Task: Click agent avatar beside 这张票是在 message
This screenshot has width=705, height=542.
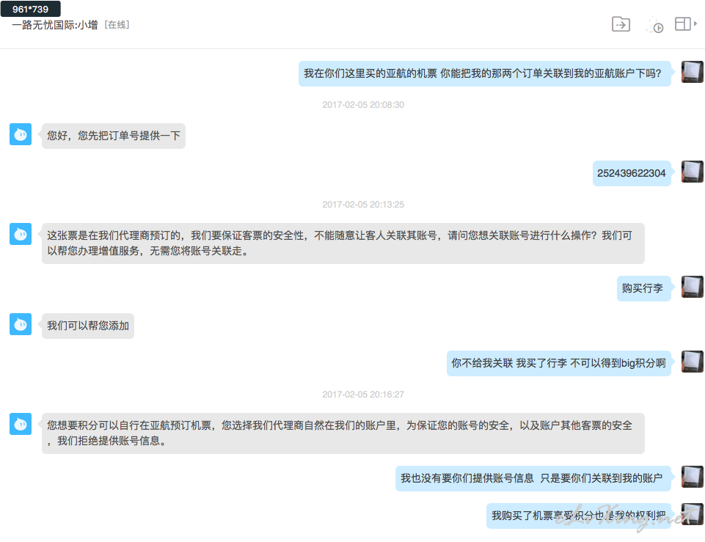Action: pyautogui.click(x=21, y=234)
